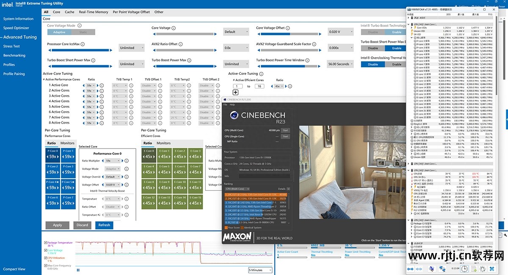The width and height of the screenshot is (508, 275).
Task: Click HWiNFO log file icon
Action: [474, 269]
